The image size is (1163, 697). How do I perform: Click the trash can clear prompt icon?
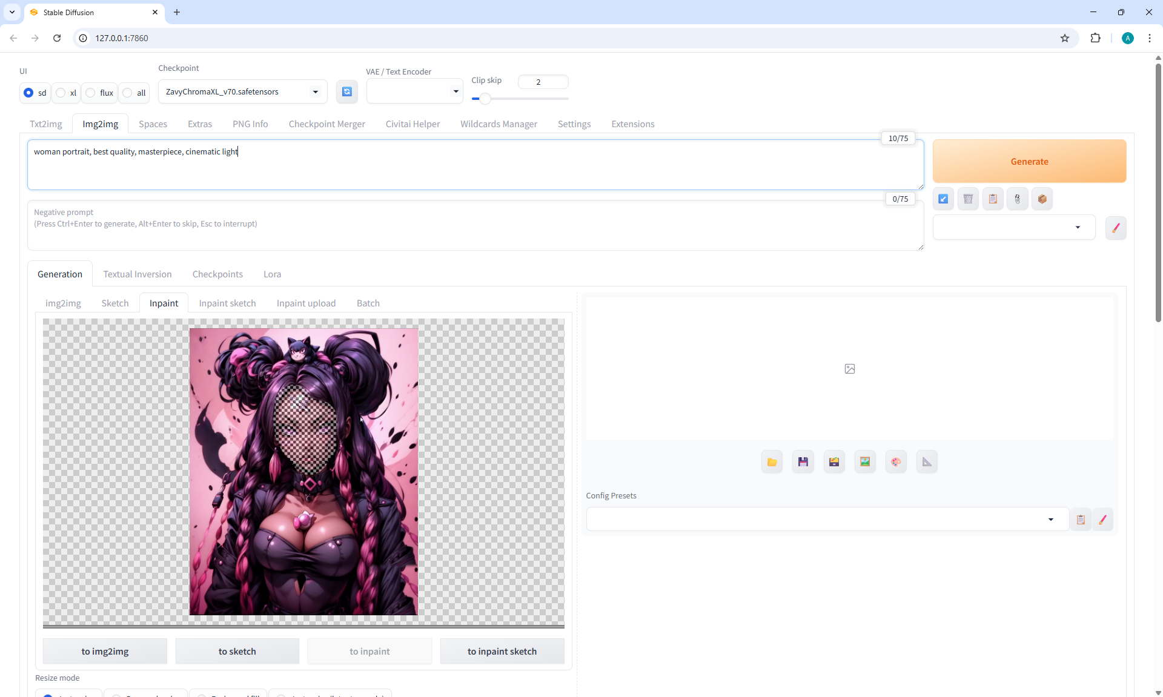click(x=968, y=199)
